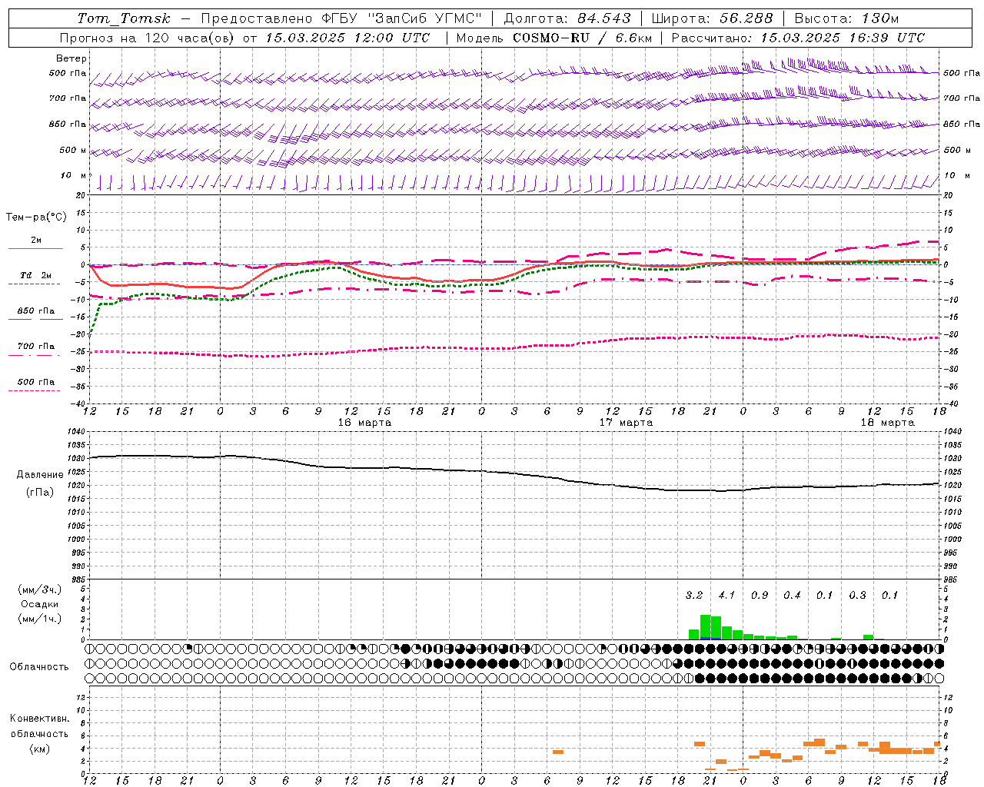Click the 4.1 precipitation total value
The height and width of the screenshot is (787, 984).
[726, 595]
